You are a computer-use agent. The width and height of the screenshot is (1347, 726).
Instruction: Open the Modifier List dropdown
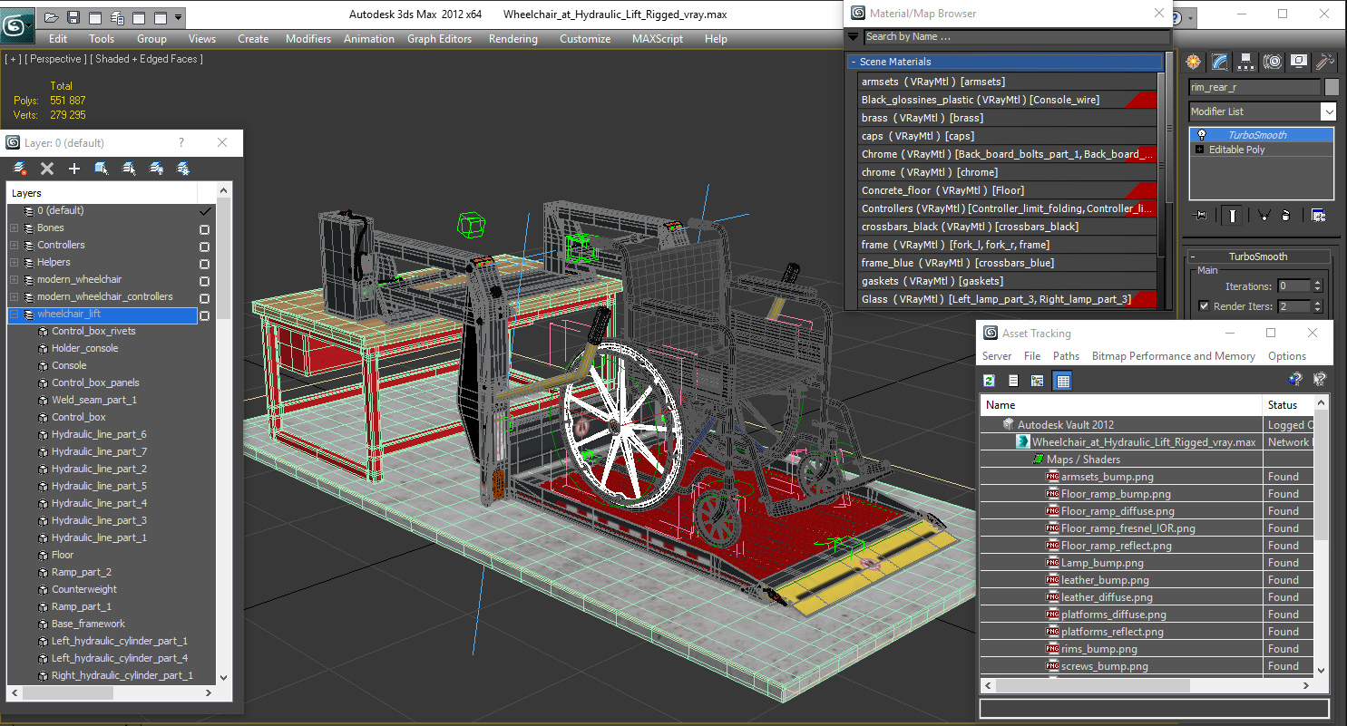tap(1328, 111)
